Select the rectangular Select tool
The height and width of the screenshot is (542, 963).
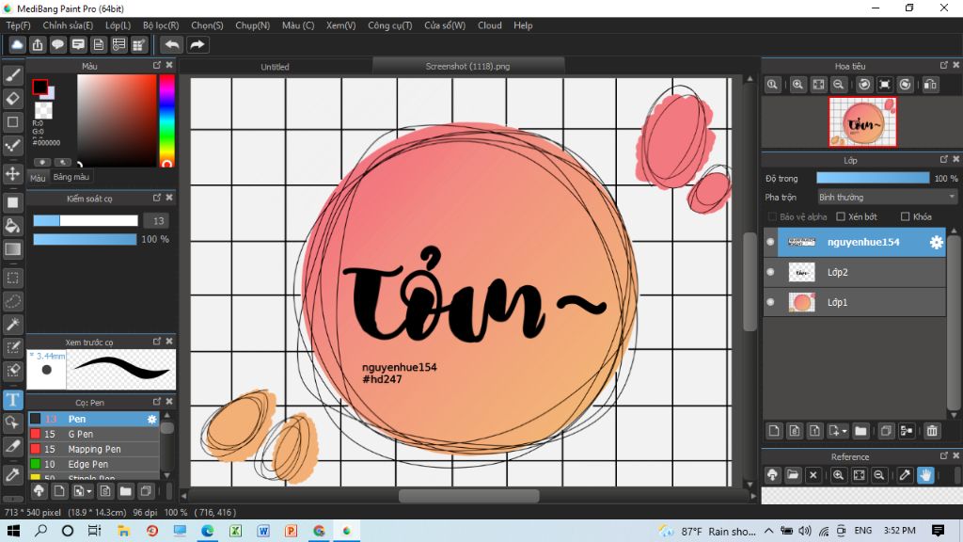13,278
